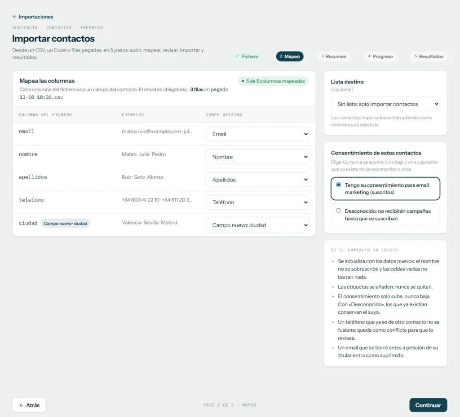Click the 'PASO 2 DE 5 · MAPEO' footer text

point(230,405)
